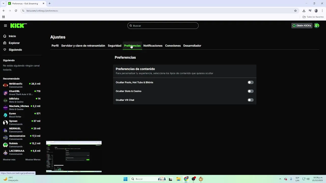Viewport: 326px width, 183px height.
Task: Open the Conexiones tab
Action: 173,46
